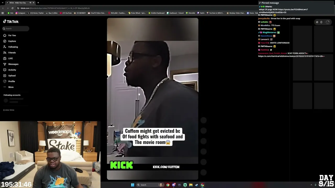335x188 pixels.
Task: Open the Explore page
Action: click(9, 41)
